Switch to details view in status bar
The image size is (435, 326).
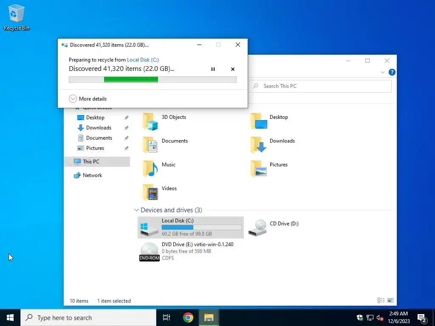point(381,301)
